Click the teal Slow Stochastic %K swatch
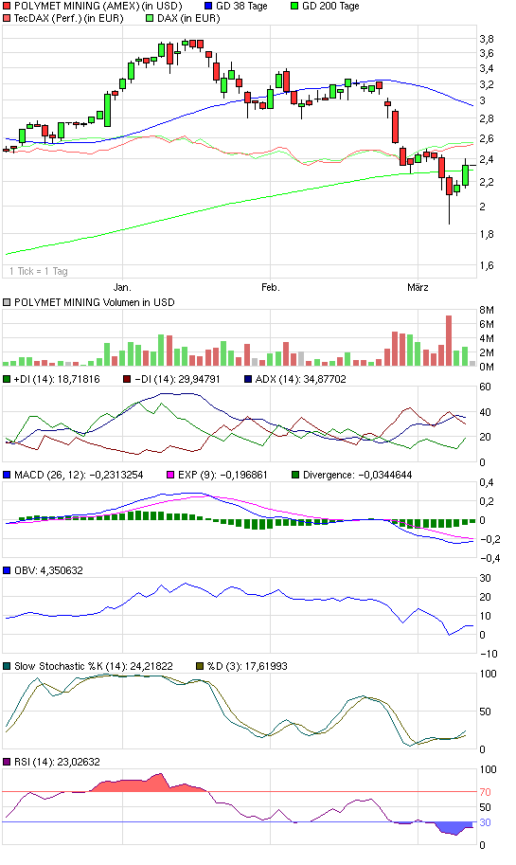The image size is (516, 865). coord(7,666)
